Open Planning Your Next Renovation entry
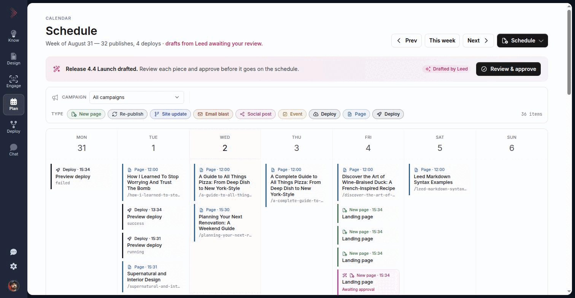This screenshot has height=298, width=575. tap(225, 223)
